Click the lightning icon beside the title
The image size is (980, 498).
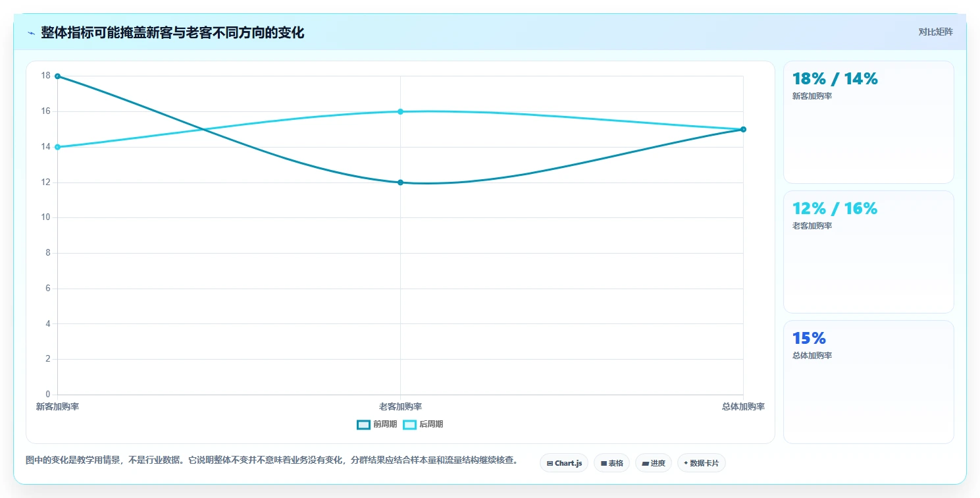tap(31, 33)
